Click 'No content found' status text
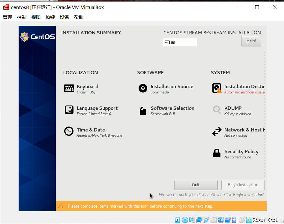284x224 pixels. point(237,157)
